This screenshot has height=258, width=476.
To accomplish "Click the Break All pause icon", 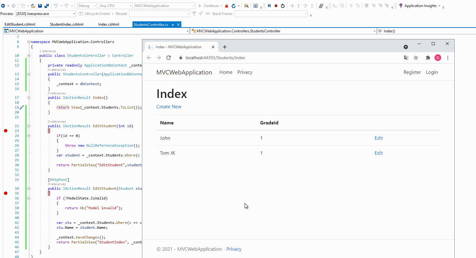I will [270, 5].
